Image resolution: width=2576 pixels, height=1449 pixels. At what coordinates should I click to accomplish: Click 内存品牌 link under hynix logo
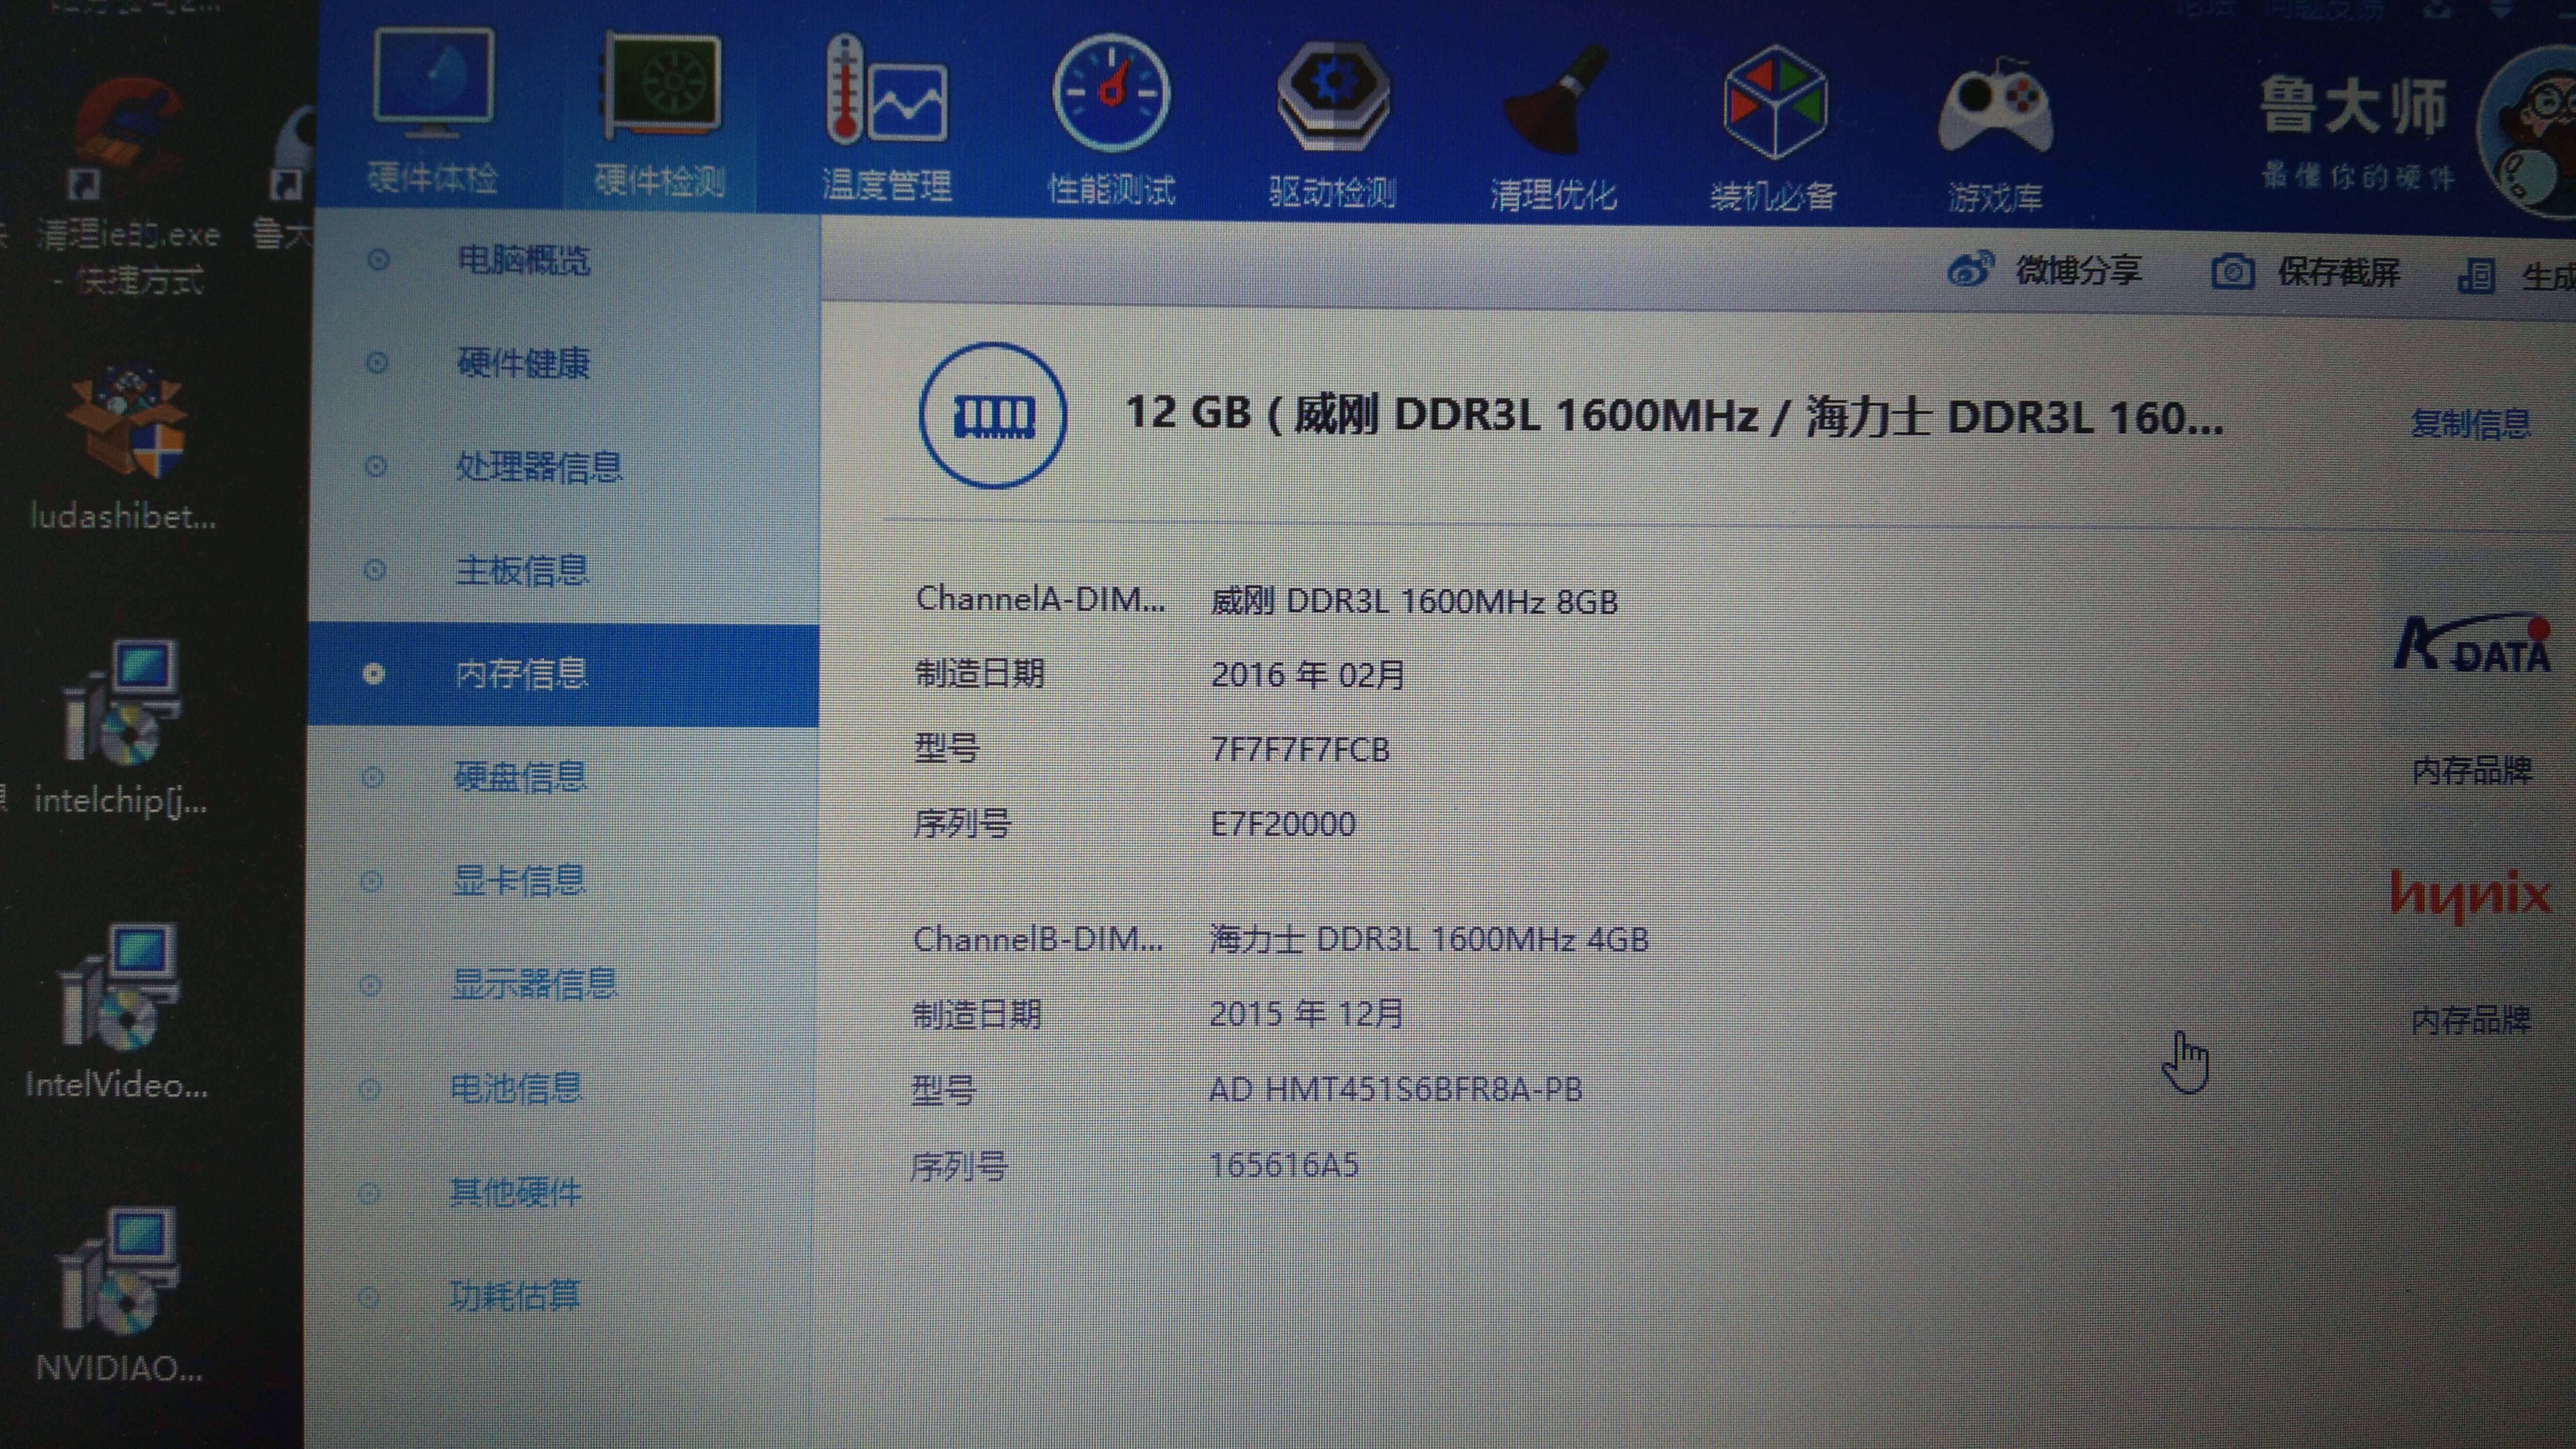[2470, 1020]
